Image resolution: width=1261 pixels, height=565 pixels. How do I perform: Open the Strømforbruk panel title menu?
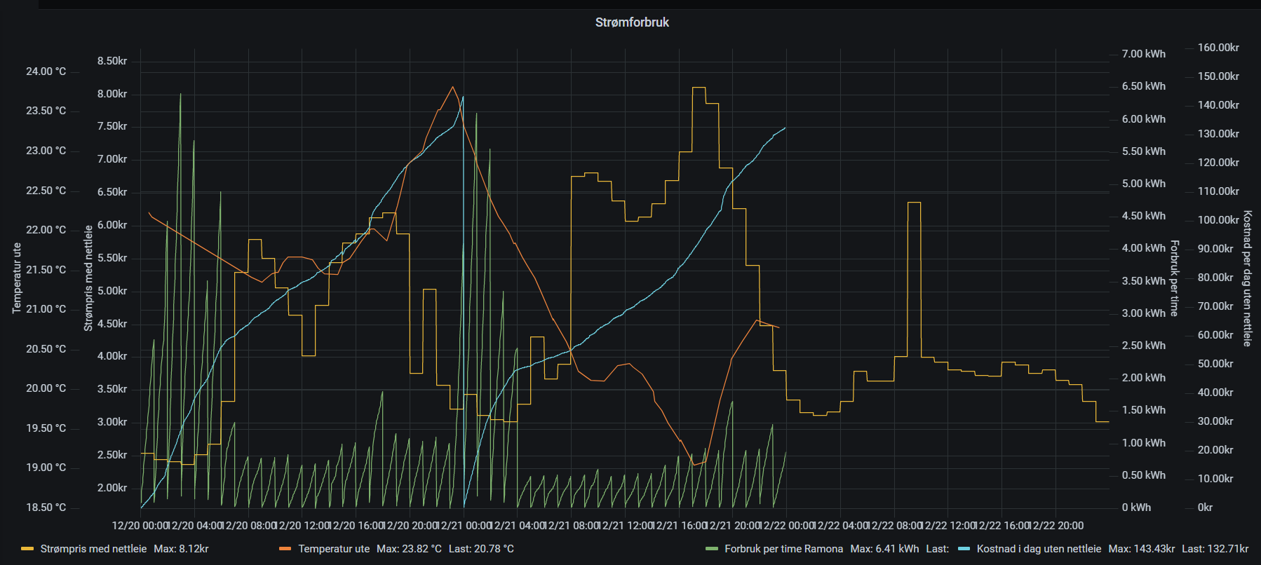click(631, 22)
